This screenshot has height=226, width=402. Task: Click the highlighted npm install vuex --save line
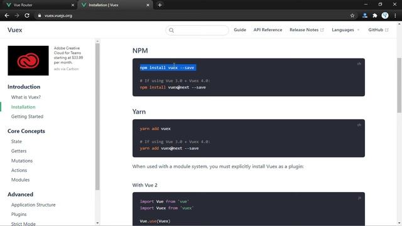(167, 68)
